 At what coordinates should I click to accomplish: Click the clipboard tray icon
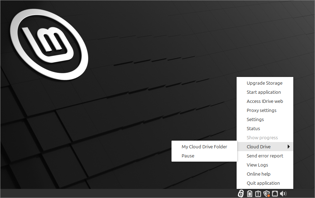coord(250,193)
